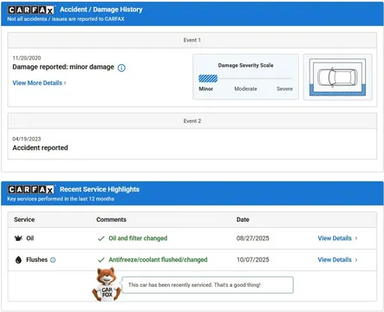This screenshot has width=384, height=312.
Task: Click the Event 2 header bar
Action: pos(192,121)
